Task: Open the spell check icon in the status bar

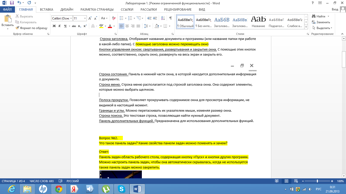Action: (x=61, y=181)
